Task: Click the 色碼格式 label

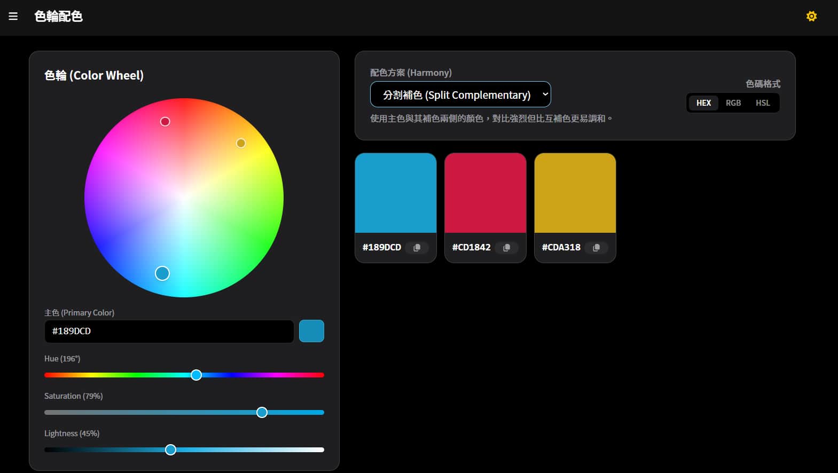Action: click(763, 84)
